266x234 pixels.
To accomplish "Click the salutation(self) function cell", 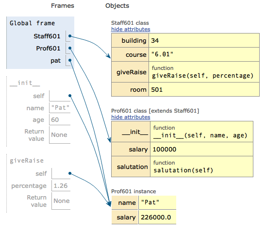I will pyautogui.click(x=202, y=167).
